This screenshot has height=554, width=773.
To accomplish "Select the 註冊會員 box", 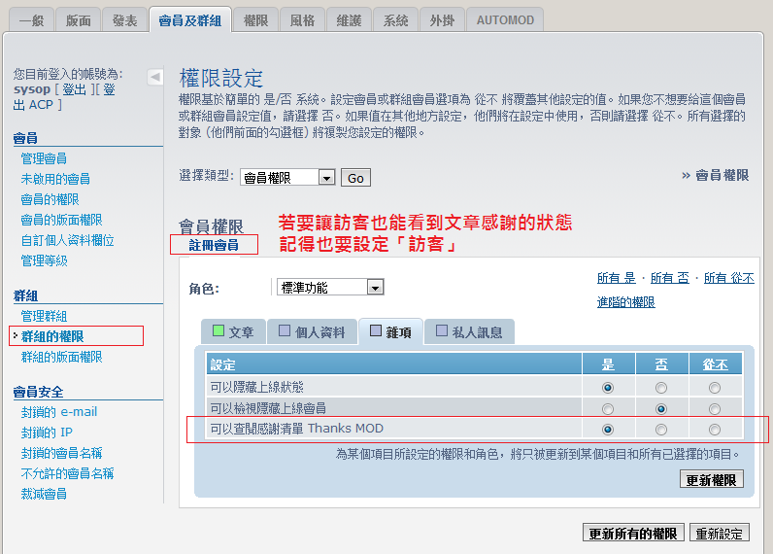I will point(214,245).
